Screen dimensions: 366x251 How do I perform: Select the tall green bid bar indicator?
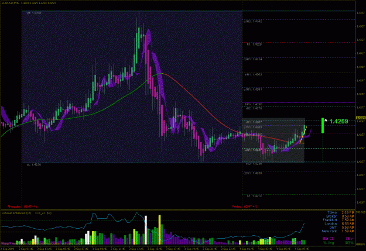323,125
